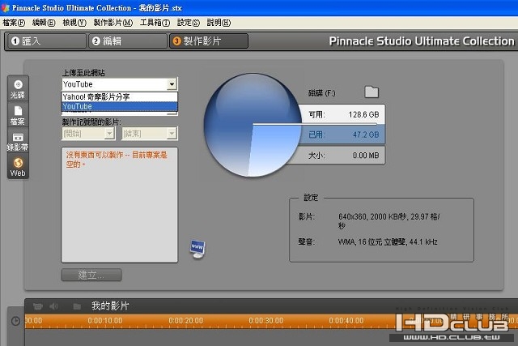The height and width of the screenshot is (346, 518).
Task: Click the speaker audio icon in timeline header
Action: click(x=54, y=306)
